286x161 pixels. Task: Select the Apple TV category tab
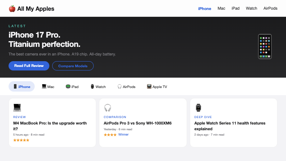(157, 87)
